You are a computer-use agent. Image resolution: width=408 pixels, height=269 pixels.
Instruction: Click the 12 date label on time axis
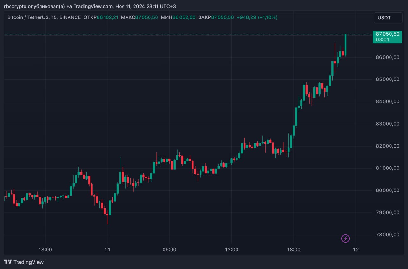pos(356,250)
